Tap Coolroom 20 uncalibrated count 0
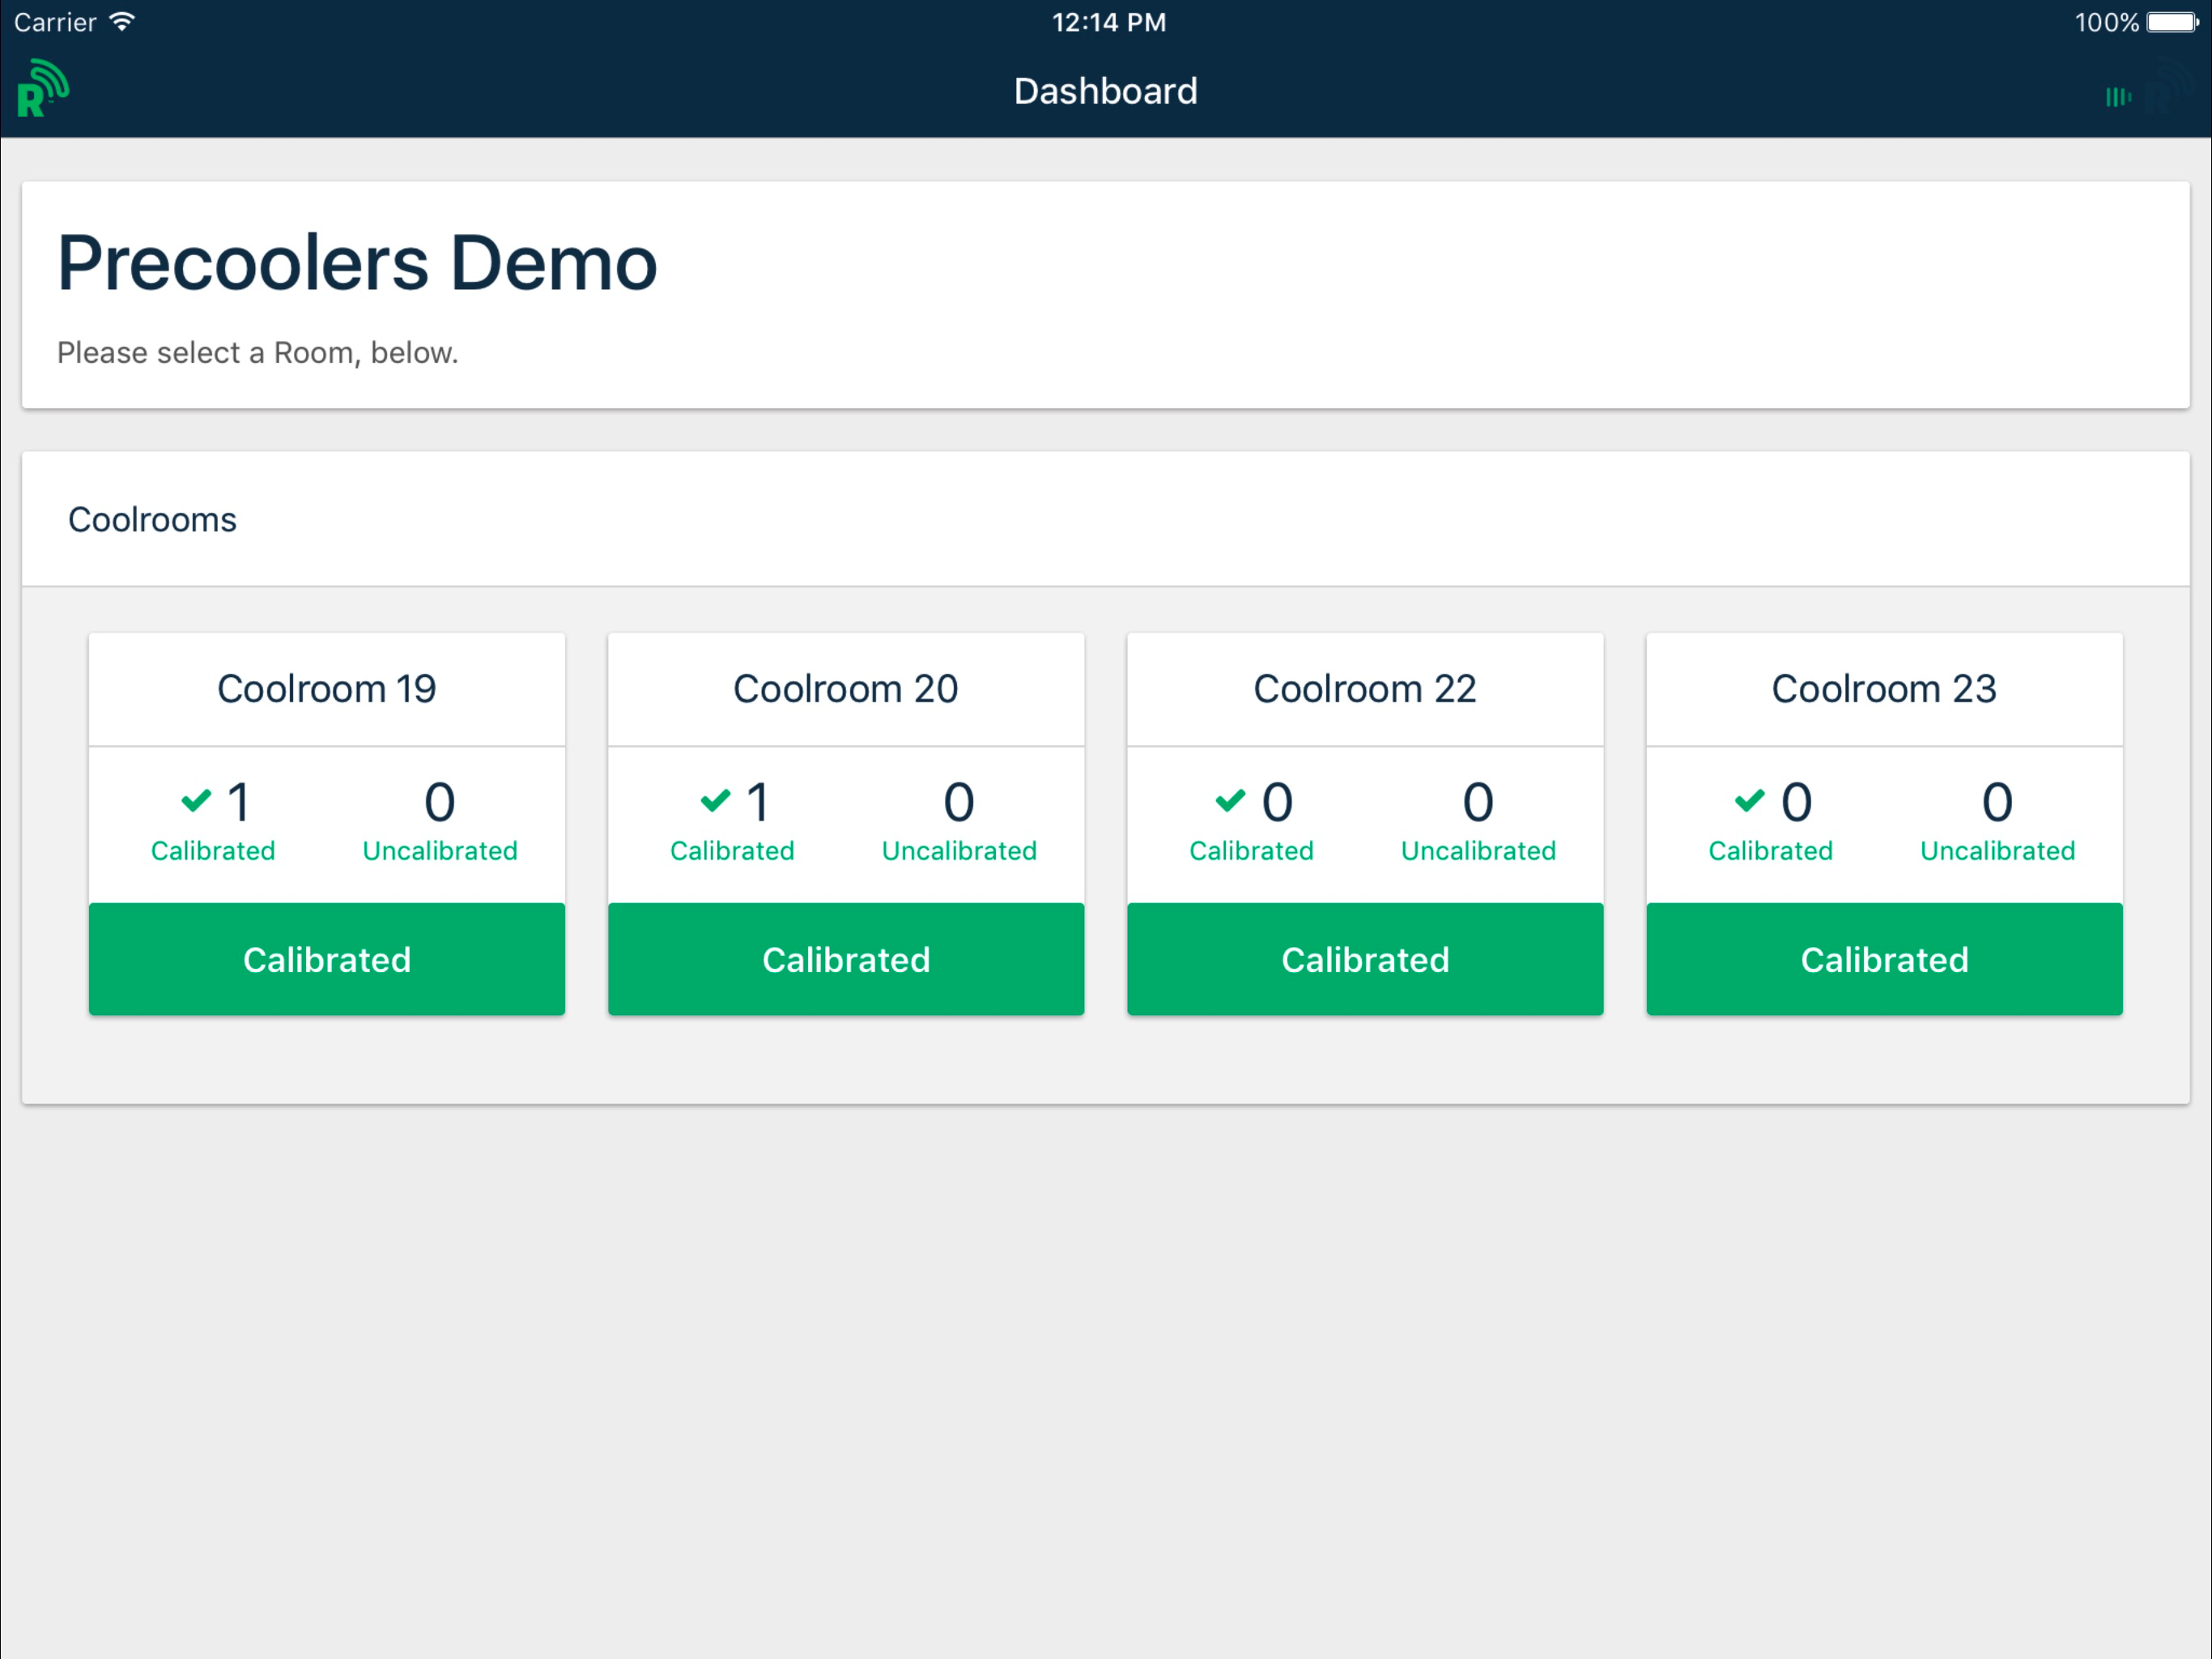 (959, 801)
